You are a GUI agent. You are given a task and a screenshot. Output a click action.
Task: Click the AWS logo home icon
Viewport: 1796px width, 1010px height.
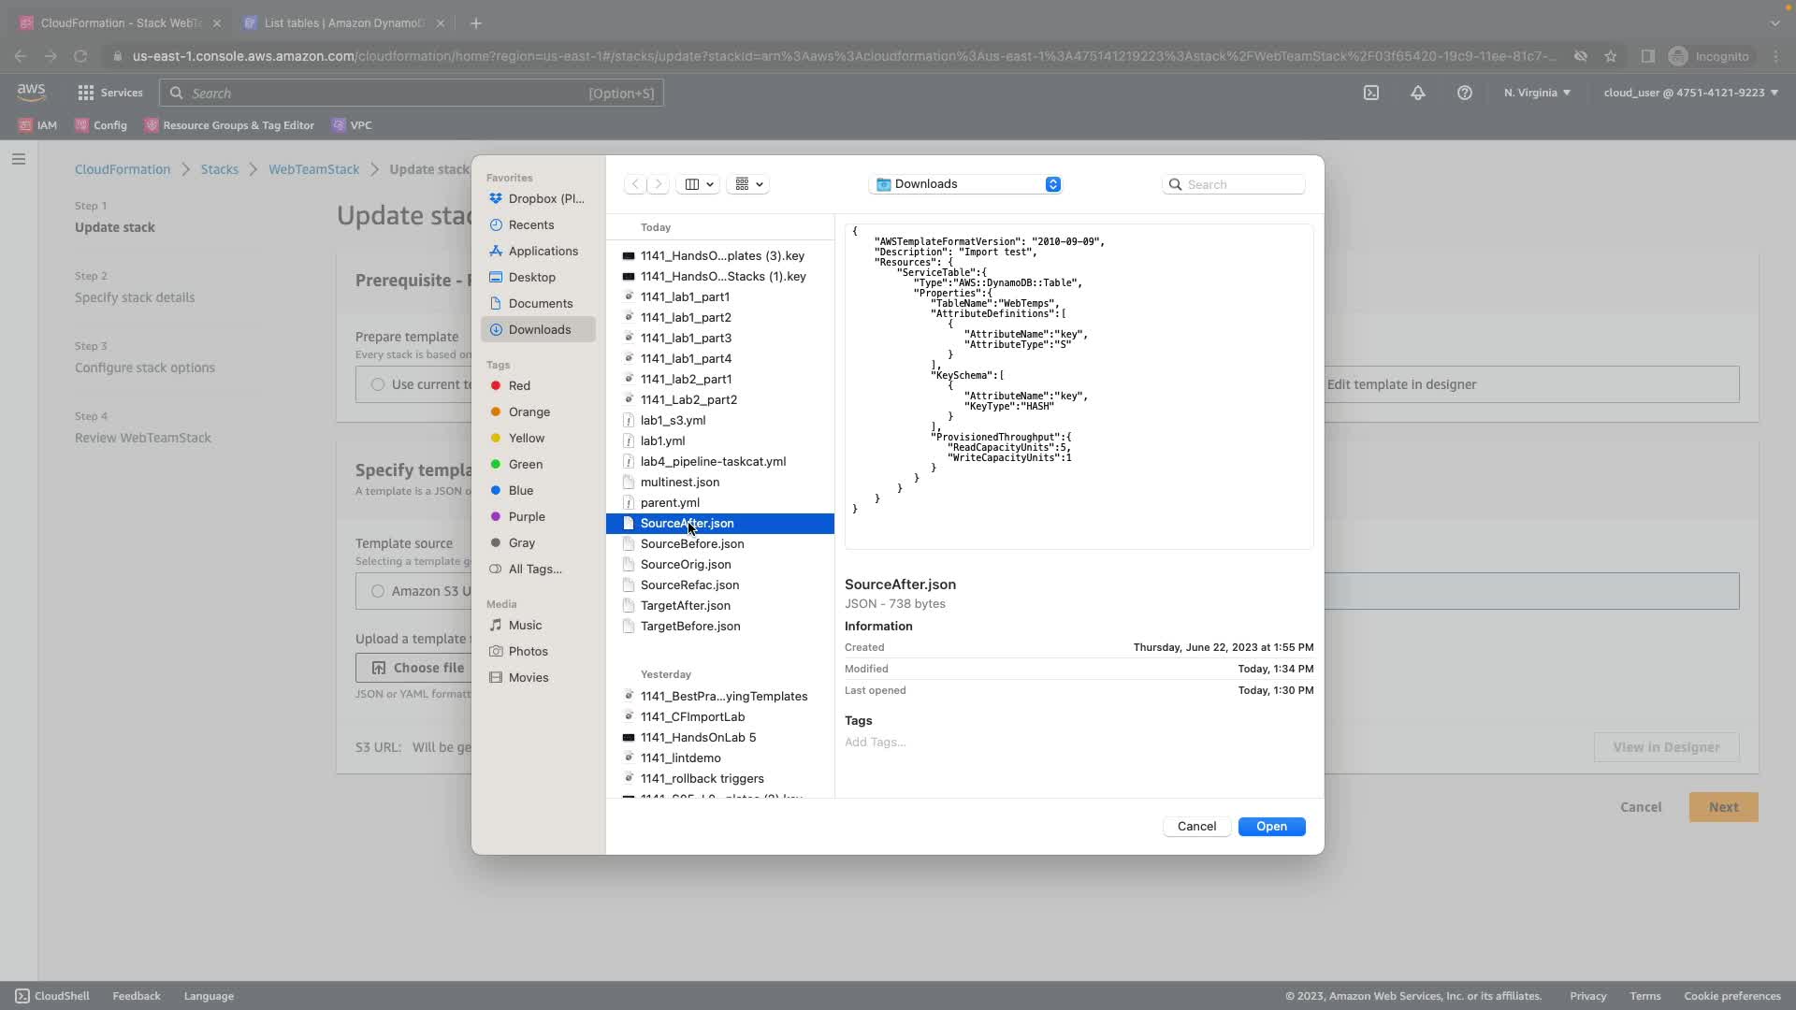coord(31,92)
